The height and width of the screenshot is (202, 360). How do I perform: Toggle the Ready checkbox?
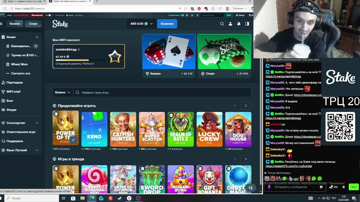pyautogui.click(x=66, y=15)
